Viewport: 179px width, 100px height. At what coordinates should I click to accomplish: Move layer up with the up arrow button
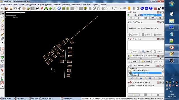131,18
